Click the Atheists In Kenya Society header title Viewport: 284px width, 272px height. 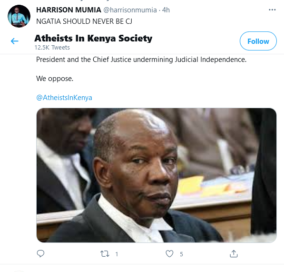point(93,38)
